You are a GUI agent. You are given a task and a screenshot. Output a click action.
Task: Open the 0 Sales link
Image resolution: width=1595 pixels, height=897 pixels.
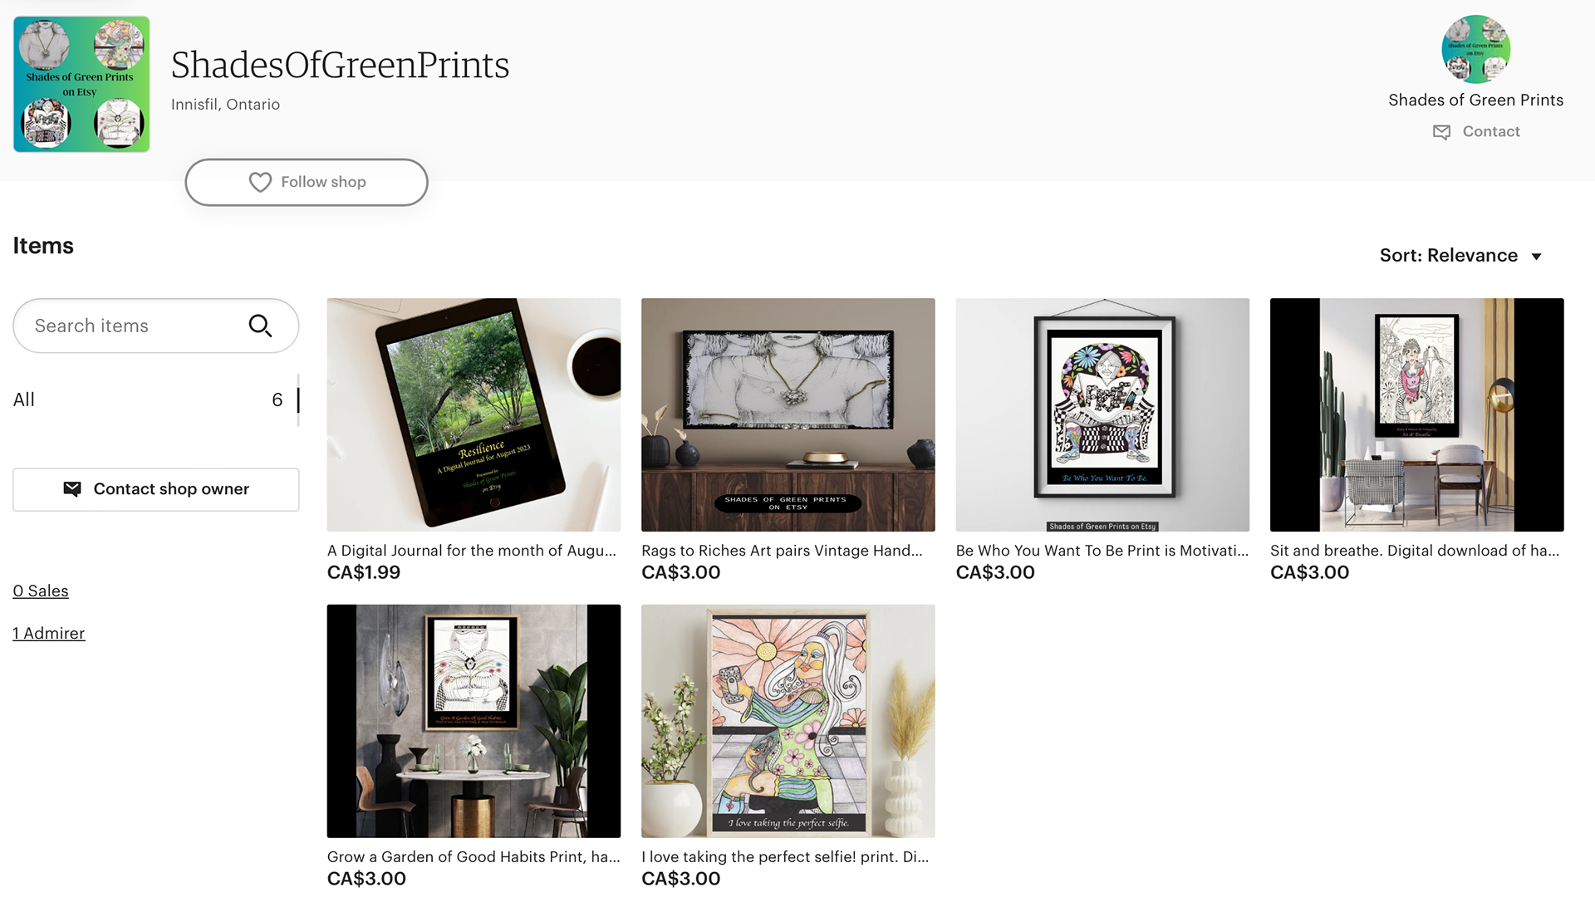coord(41,591)
